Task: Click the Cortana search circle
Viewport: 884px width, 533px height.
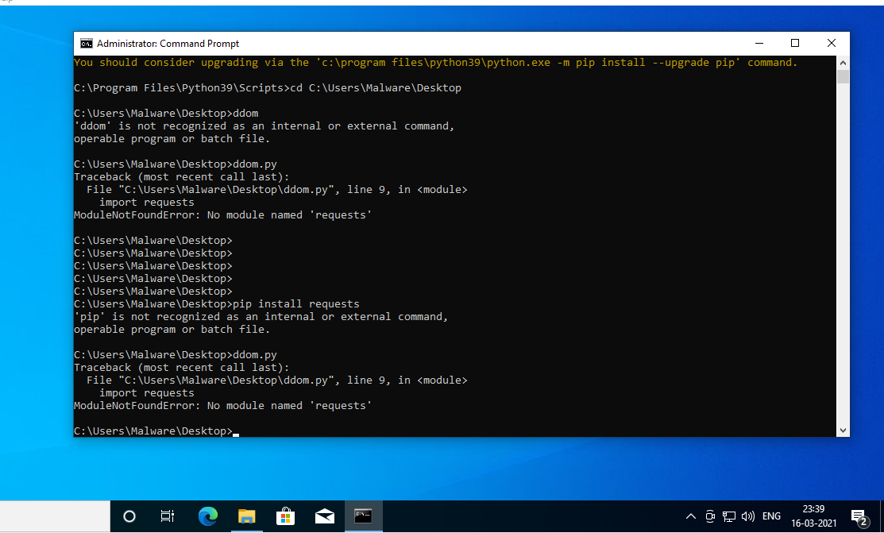Action: (x=129, y=516)
